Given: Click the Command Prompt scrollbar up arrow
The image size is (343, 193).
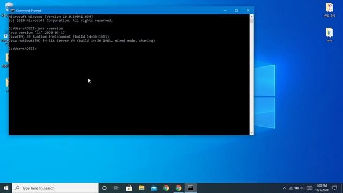Looking at the screenshot, I should click(x=251, y=17).
